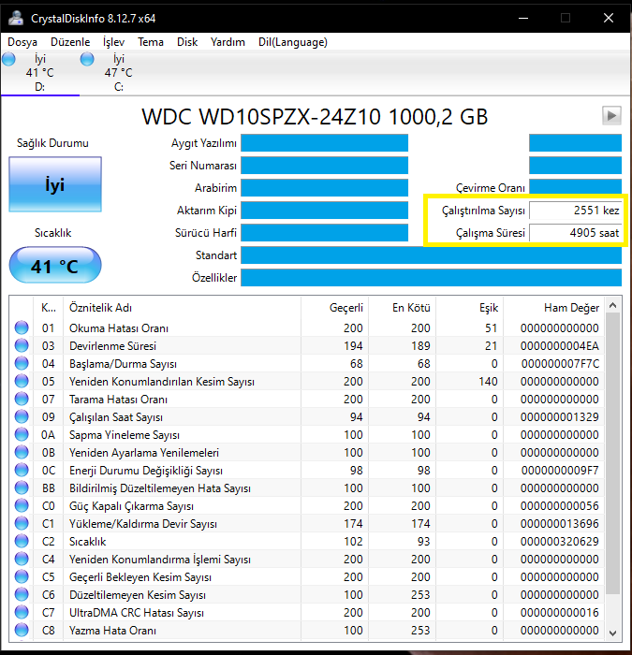Open the Tema menu

[x=151, y=42]
